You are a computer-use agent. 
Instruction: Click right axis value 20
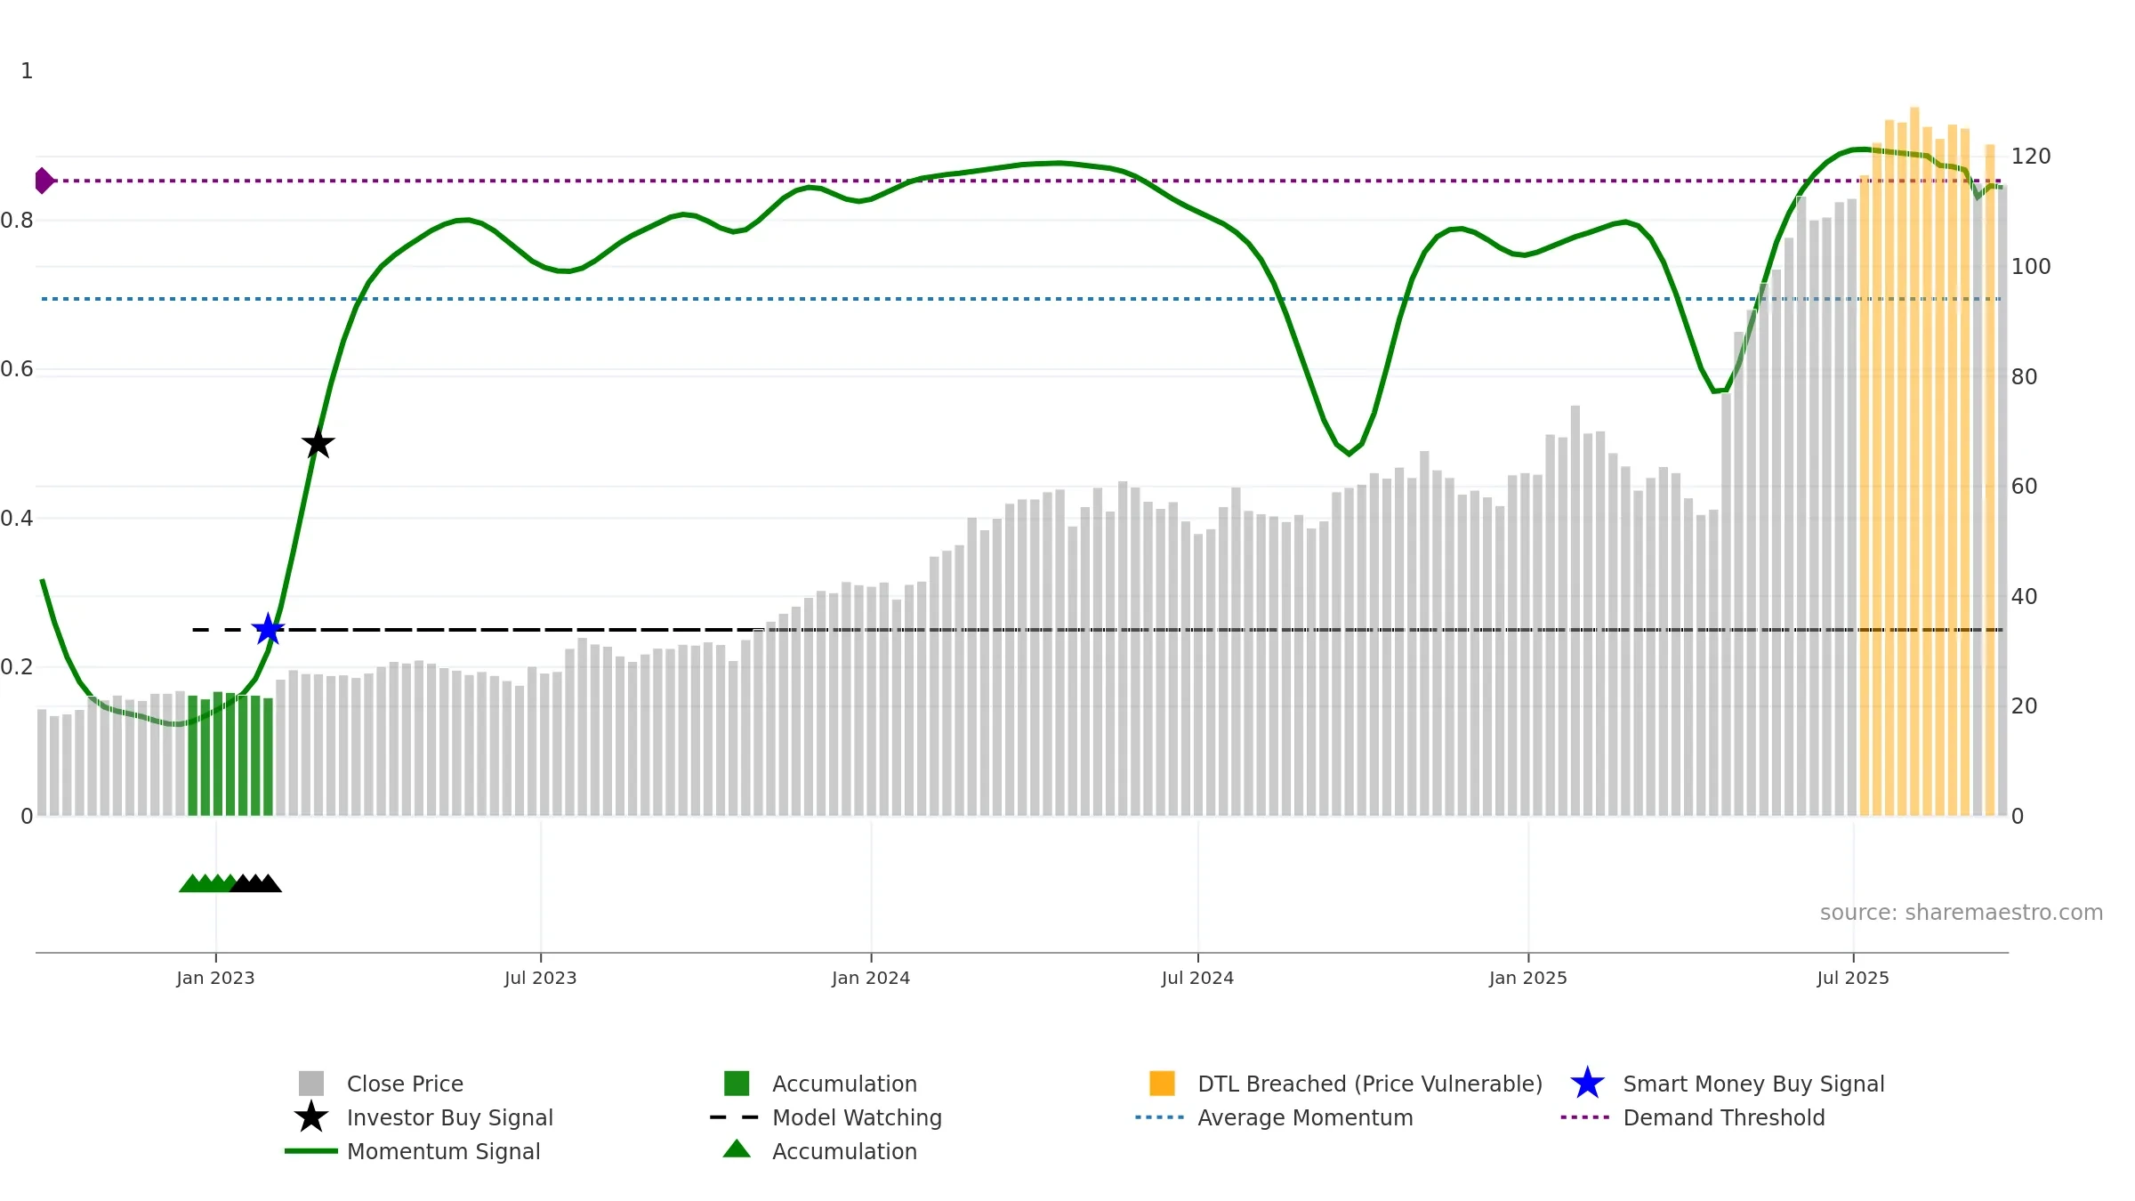click(2024, 706)
